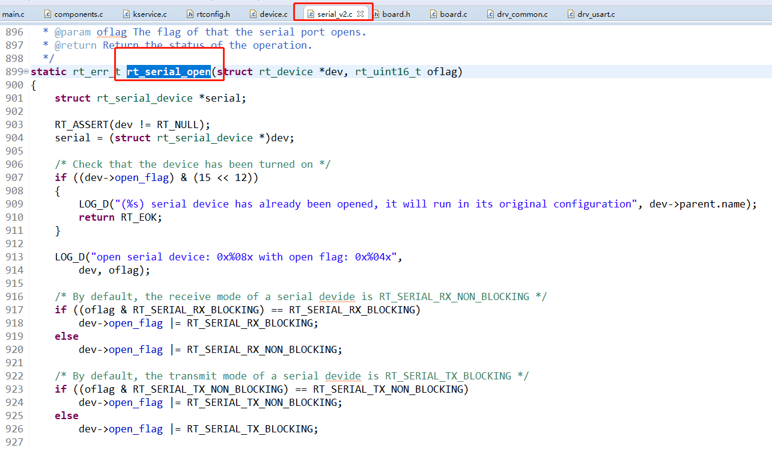The width and height of the screenshot is (772, 451).
Task: Click line number 917 in the gutter
Action: (14, 310)
